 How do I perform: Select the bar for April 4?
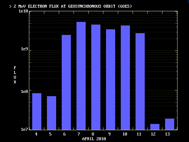click(37, 112)
